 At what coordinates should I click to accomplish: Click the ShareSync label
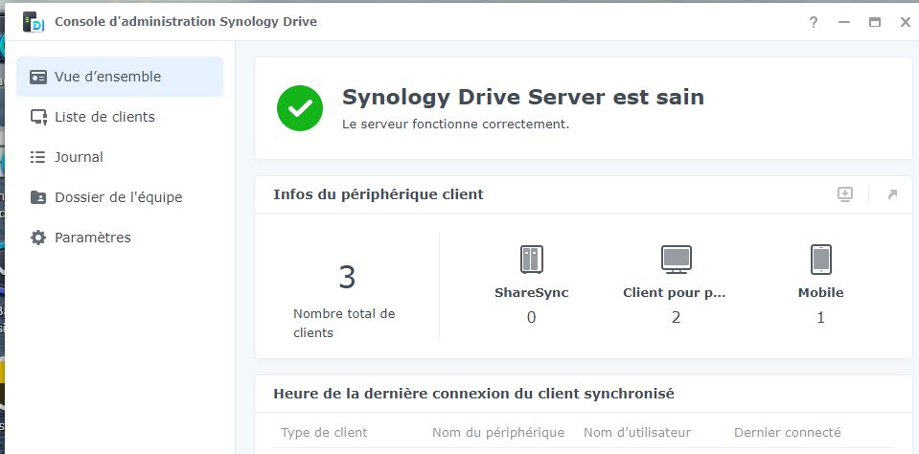tap(532, 293)
